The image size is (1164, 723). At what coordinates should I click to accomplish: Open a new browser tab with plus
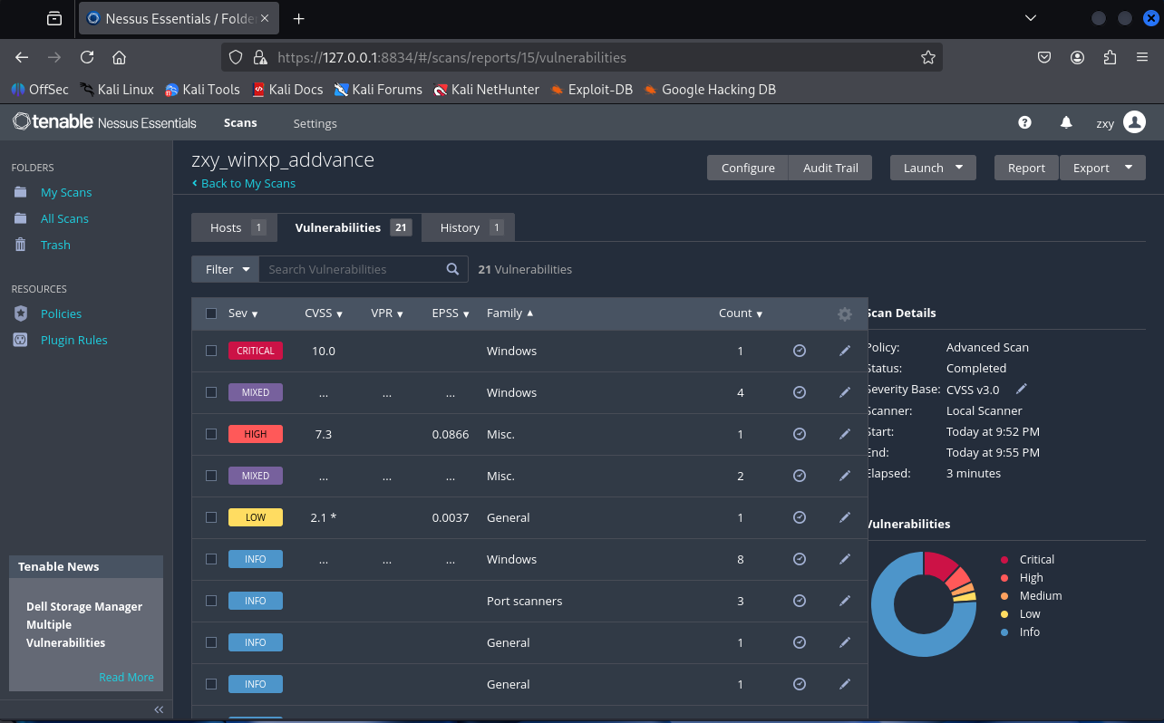299,18
